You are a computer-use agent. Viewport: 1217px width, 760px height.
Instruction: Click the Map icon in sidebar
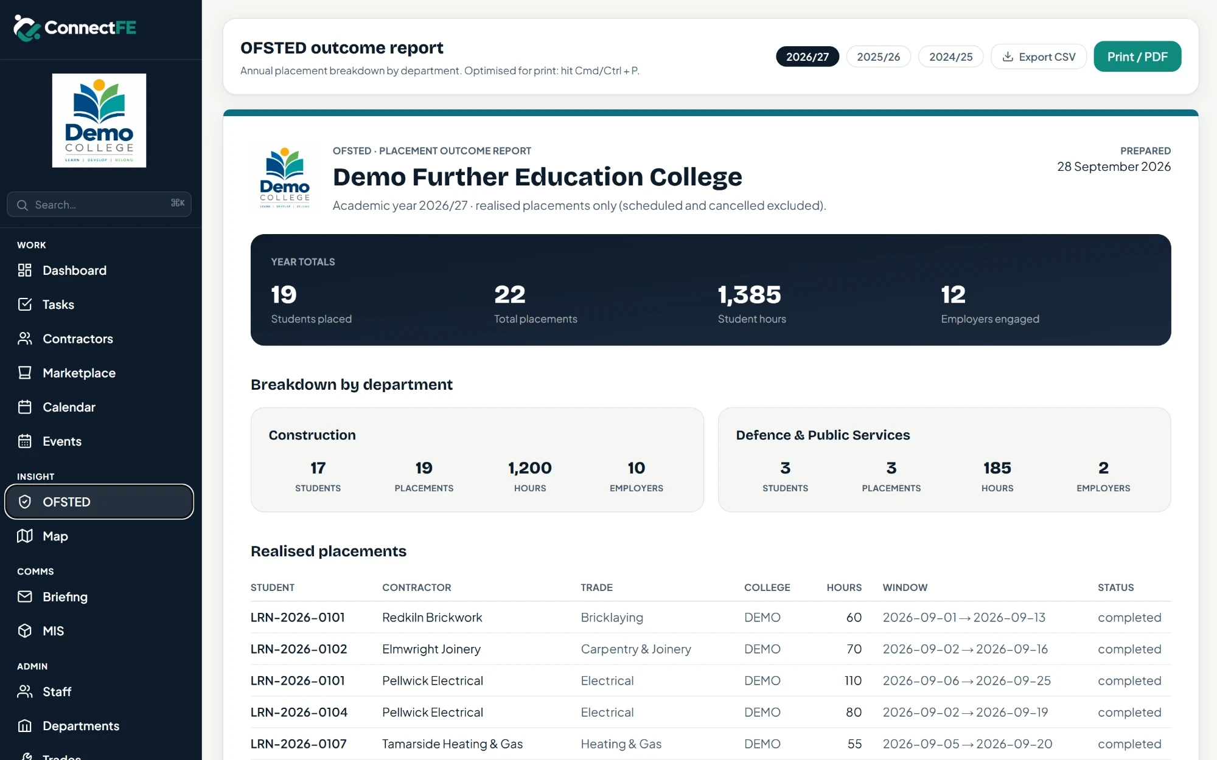click(25, 536)
